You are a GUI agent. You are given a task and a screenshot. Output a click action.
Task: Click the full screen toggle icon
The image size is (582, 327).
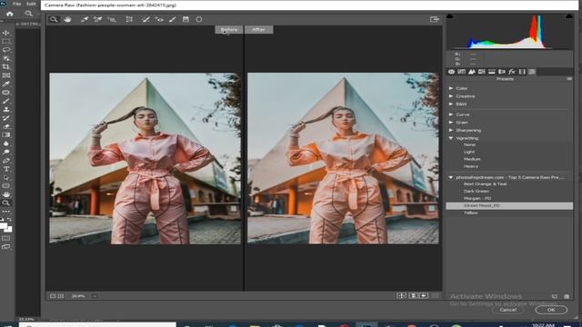(435, 19)
